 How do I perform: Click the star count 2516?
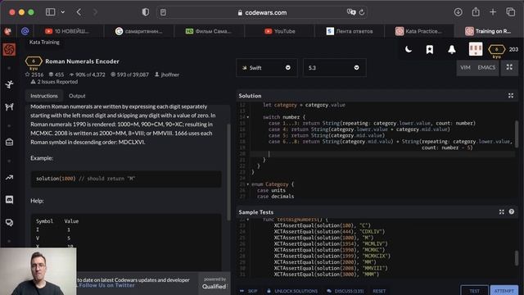pos(34,75)
